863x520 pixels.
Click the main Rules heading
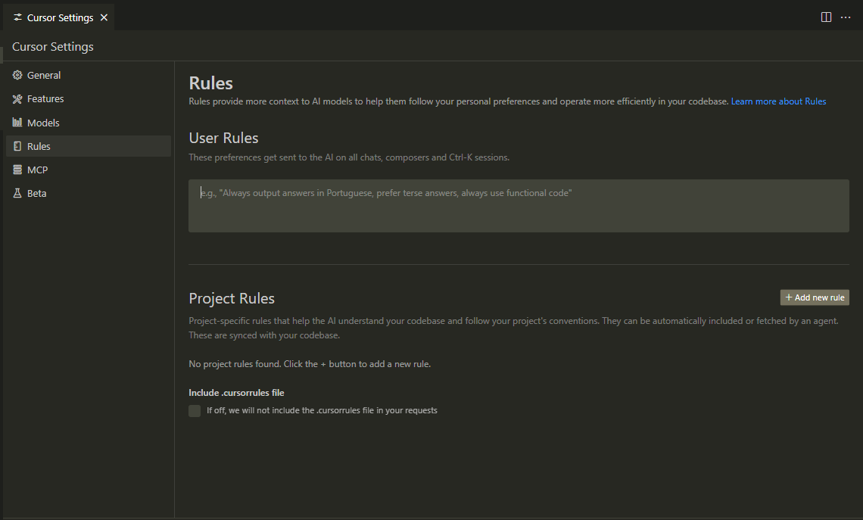(x=210, y=83)
